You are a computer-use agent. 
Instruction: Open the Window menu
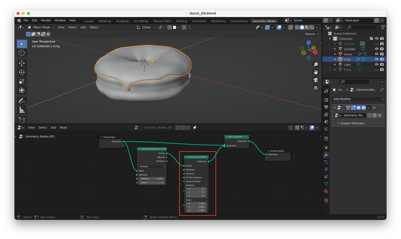pyautogui.click(x=60, y=20)
